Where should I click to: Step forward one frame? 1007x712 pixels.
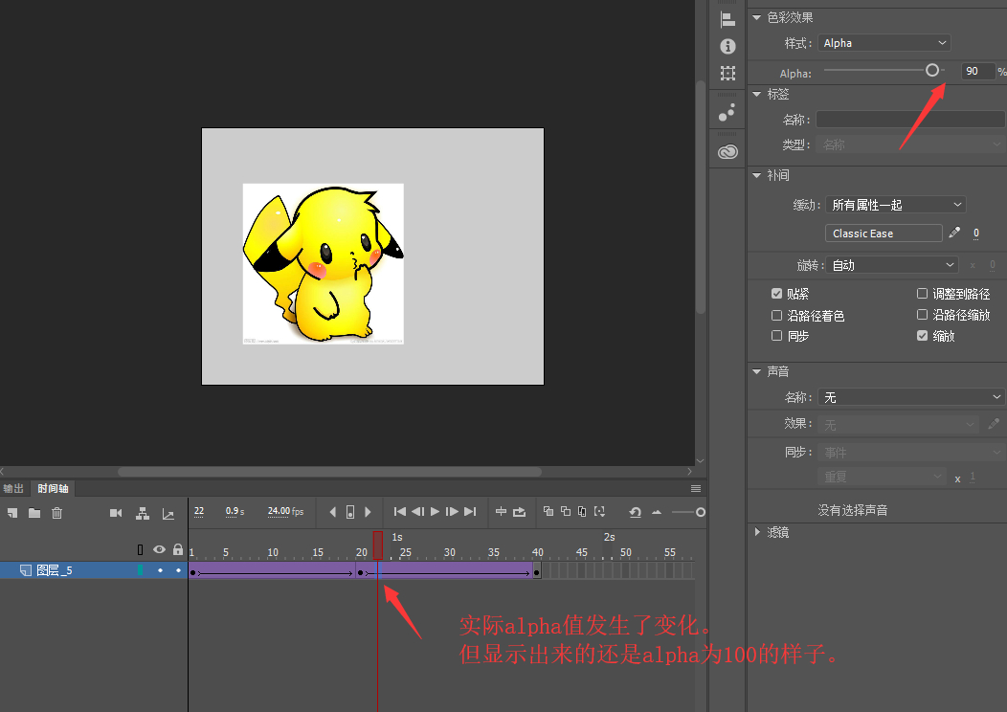(452, 512)
